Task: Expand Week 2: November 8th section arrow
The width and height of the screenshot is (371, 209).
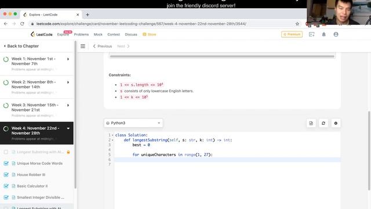Action: pyautogui.click(x=68, y=82)
